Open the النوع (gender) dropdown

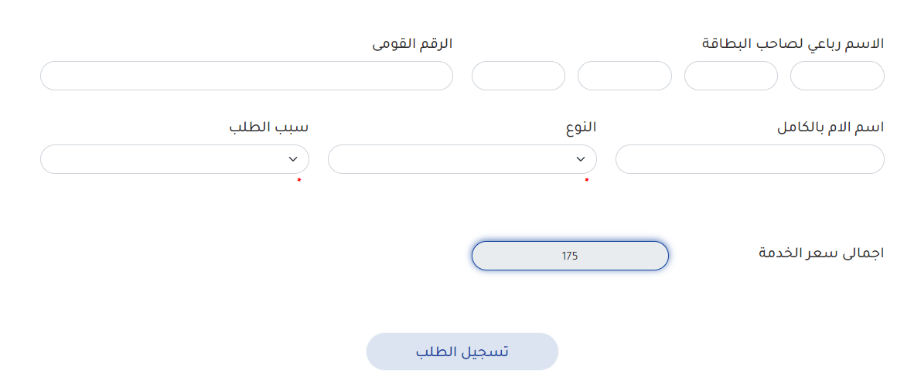462,159
